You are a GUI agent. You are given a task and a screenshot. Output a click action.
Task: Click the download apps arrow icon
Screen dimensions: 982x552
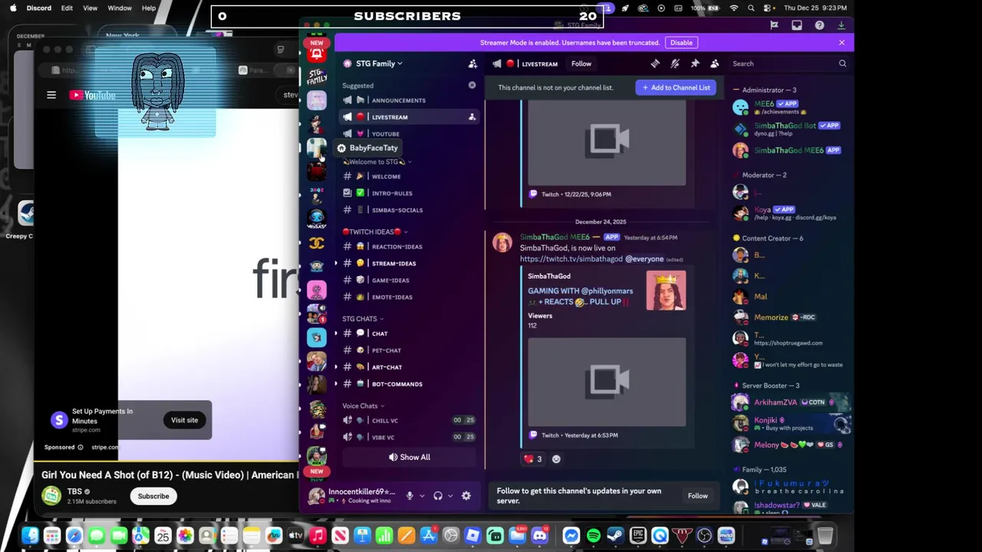click(842, 25)
